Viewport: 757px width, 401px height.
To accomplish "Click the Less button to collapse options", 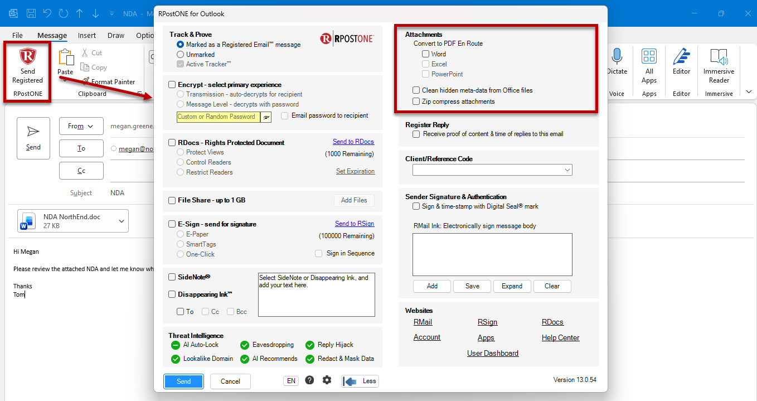I will 360,381.
